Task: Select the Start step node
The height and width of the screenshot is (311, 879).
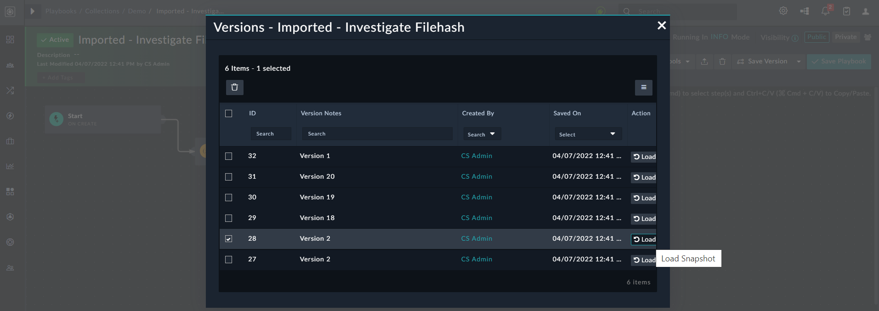Action: (103, 119)
